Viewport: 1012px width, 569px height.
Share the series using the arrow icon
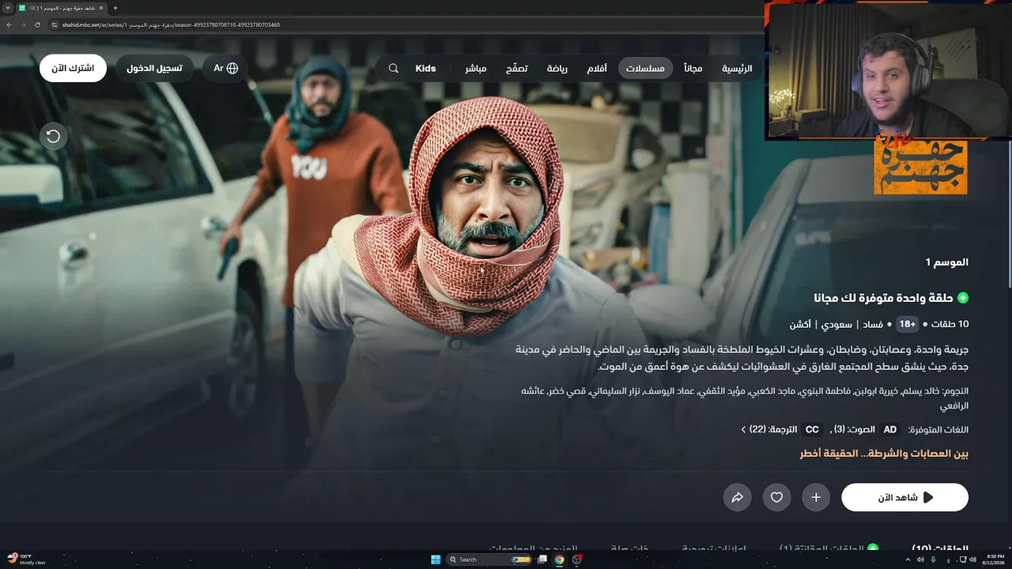click(x=737, y=497)
